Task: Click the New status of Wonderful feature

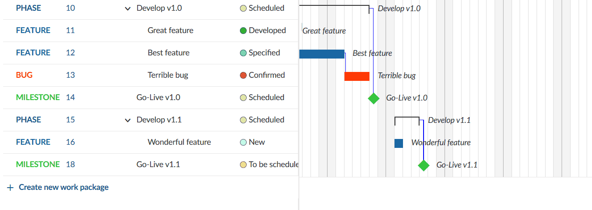Action: [256, 142]
